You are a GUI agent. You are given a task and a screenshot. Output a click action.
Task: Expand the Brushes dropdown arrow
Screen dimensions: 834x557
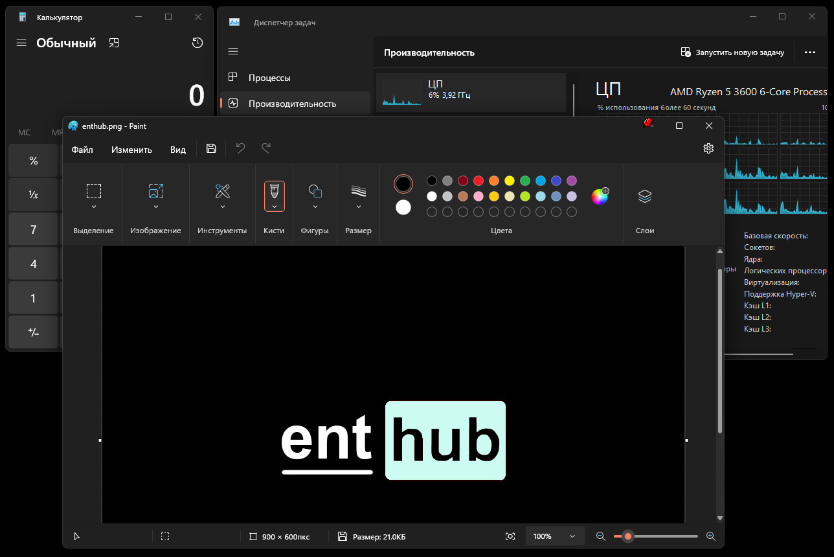click(275, 207)
